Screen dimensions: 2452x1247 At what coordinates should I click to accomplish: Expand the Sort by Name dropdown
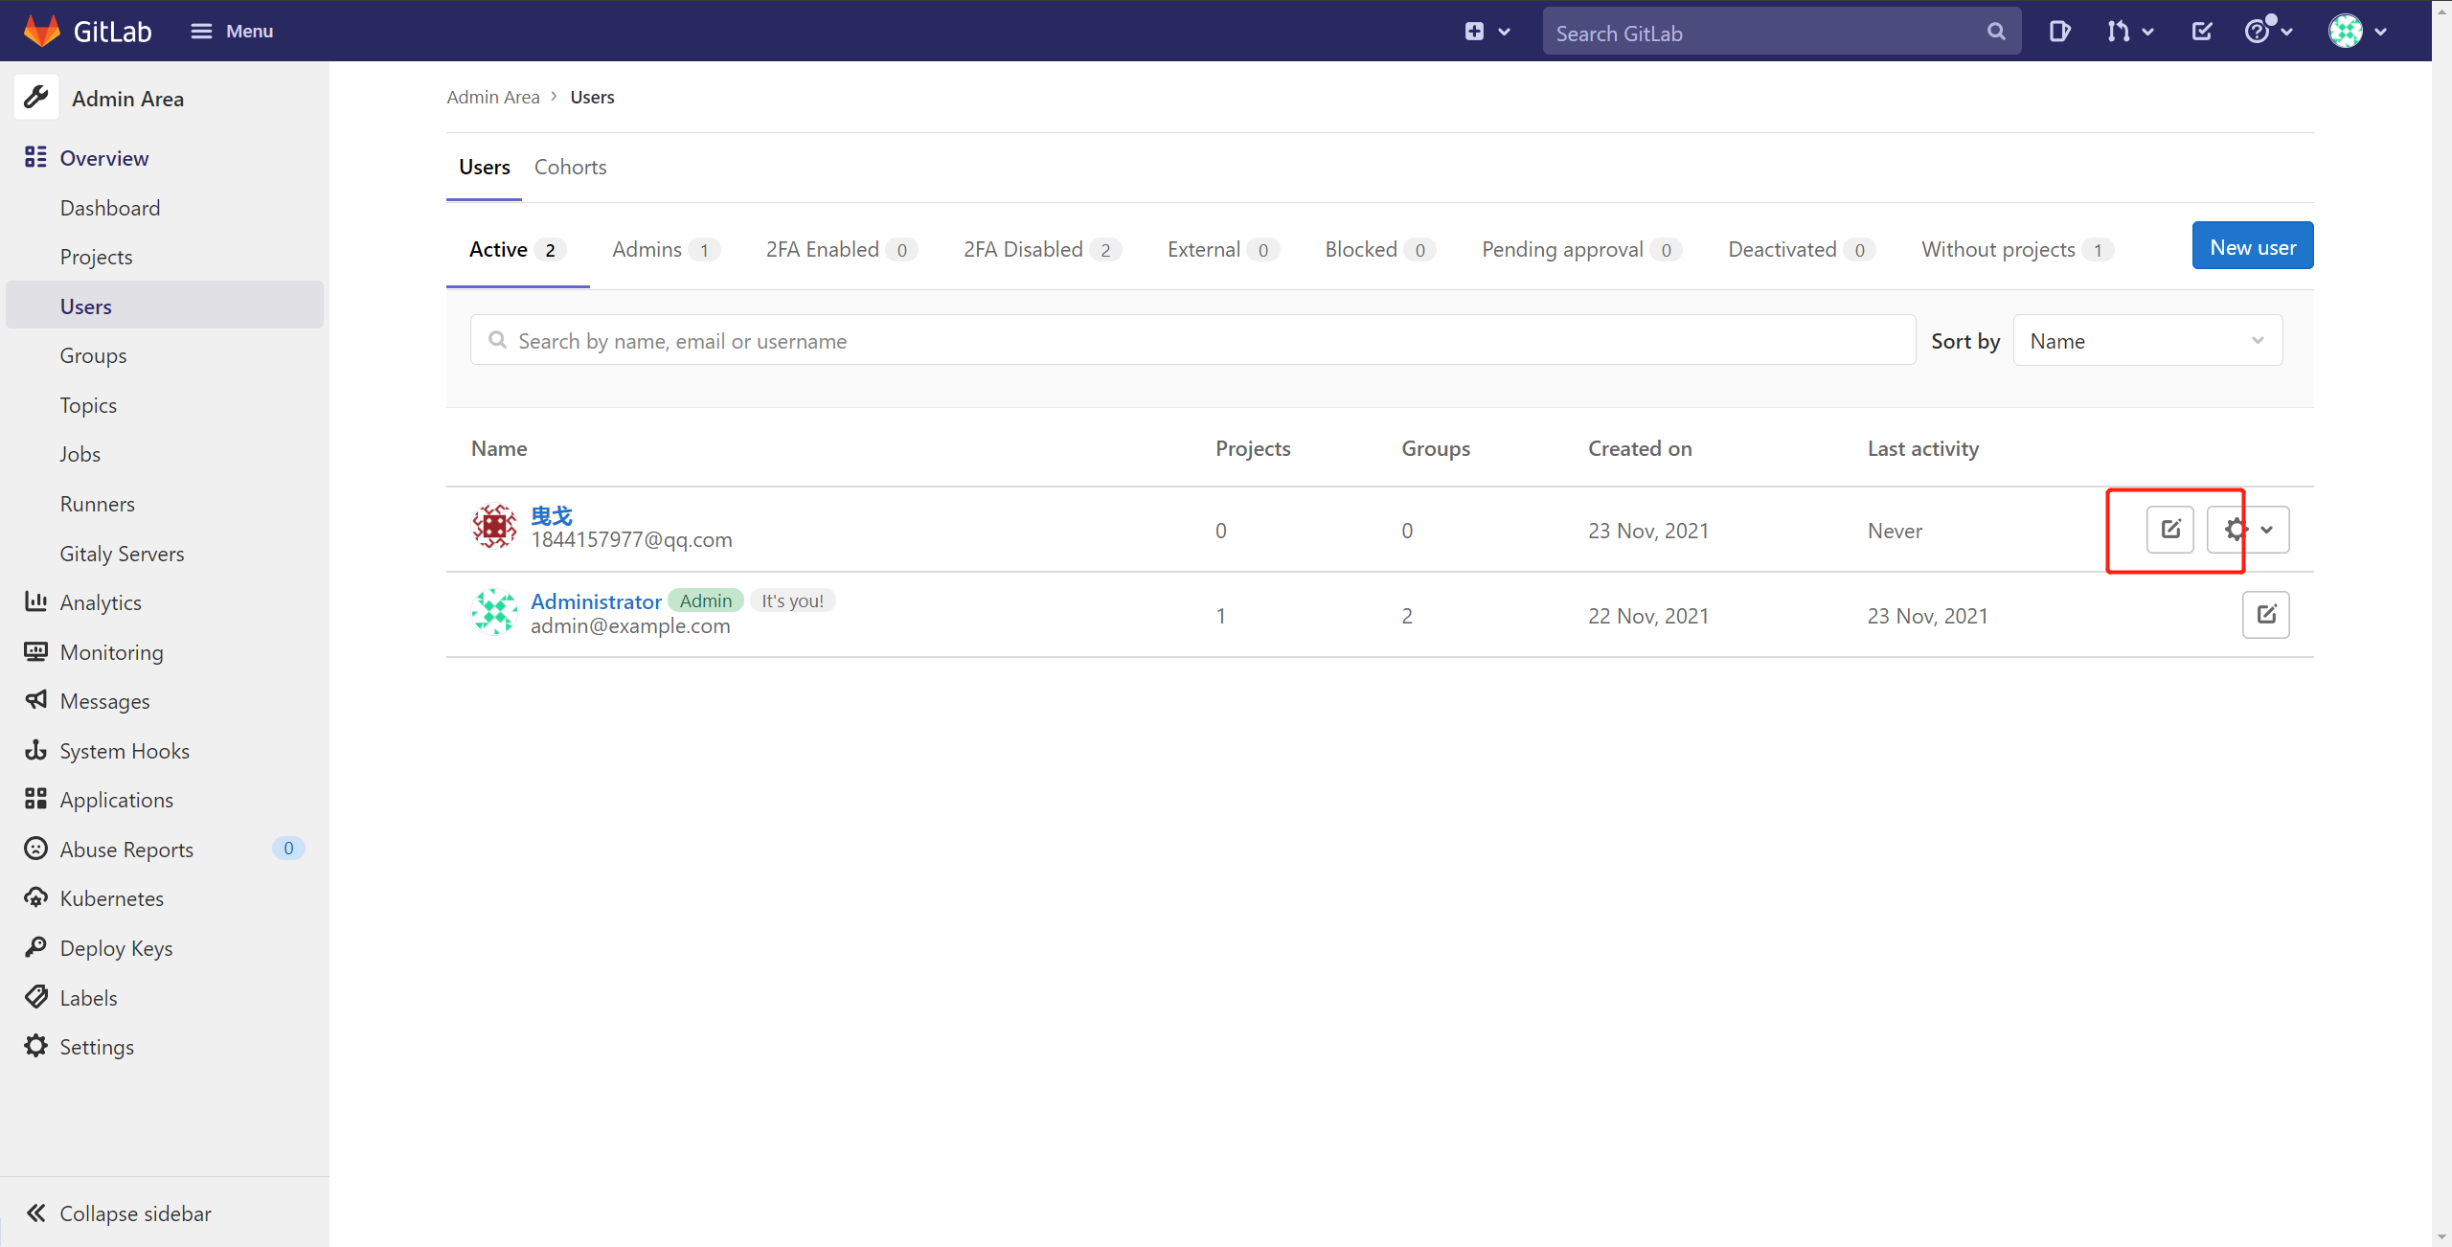pos(2147,341)
